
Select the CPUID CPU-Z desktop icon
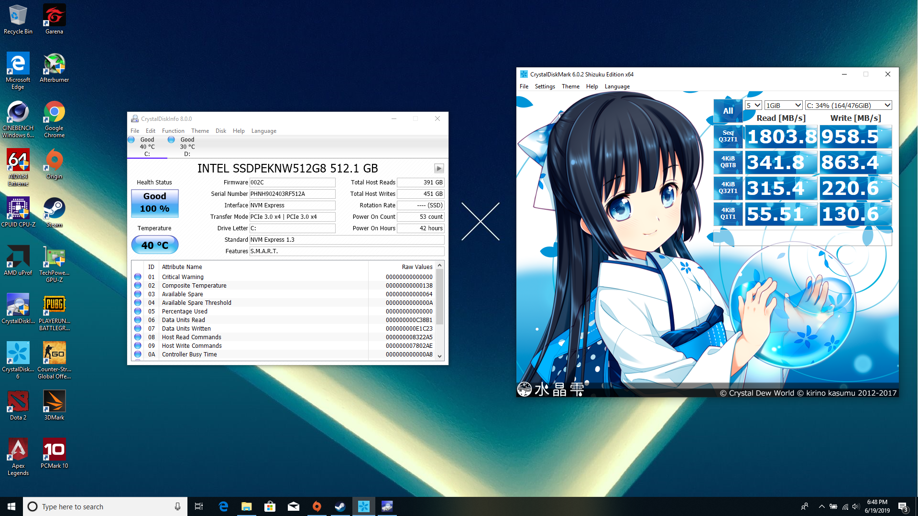pyautogui.click(x=18, y=212)
